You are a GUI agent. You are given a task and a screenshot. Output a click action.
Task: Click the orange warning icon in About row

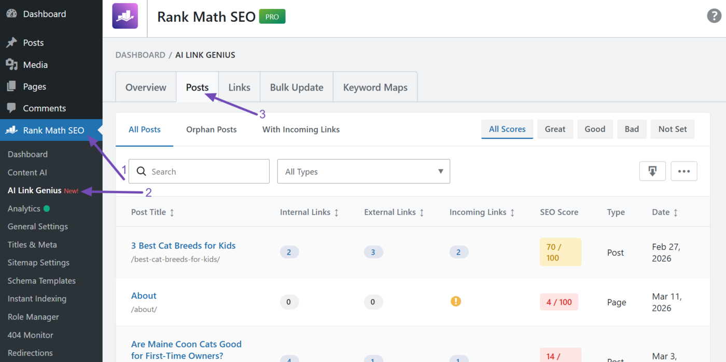pyautogui.click(x=456, y=301)
